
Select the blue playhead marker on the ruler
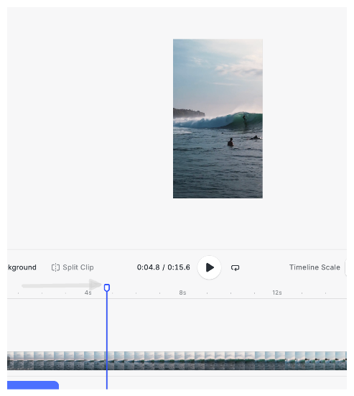[107, 287]
